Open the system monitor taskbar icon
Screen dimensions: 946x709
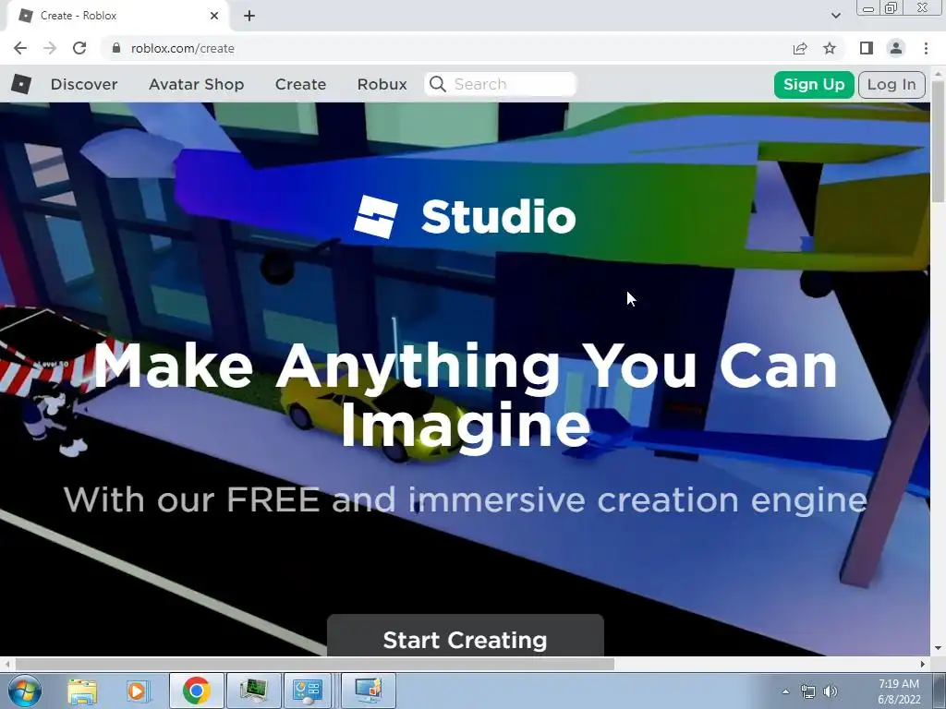pyautogui.click(x=253, y=691)
